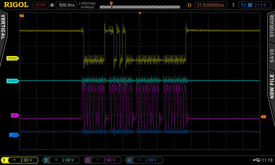
Task: Click the cyan miso channel label
Action: click(12, 81)
